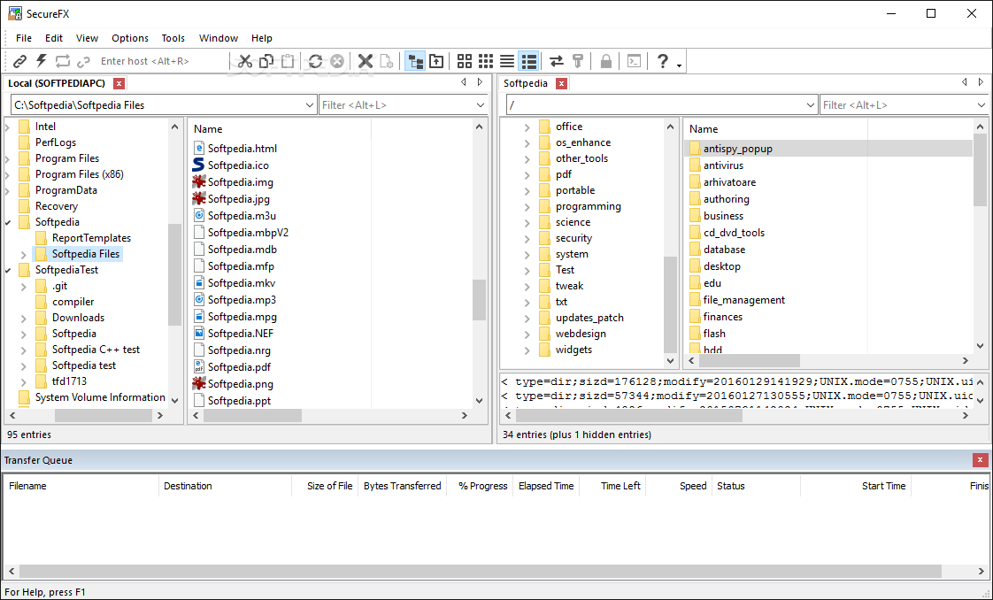Click the transfer arrows icon in toolbar
Viewport: 993px width, 600px height.
557,61
